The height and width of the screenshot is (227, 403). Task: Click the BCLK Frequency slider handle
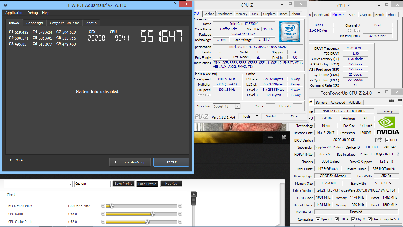click(112, 206)
